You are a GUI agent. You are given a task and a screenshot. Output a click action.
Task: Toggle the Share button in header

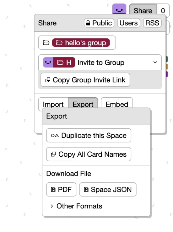[143, 11]
